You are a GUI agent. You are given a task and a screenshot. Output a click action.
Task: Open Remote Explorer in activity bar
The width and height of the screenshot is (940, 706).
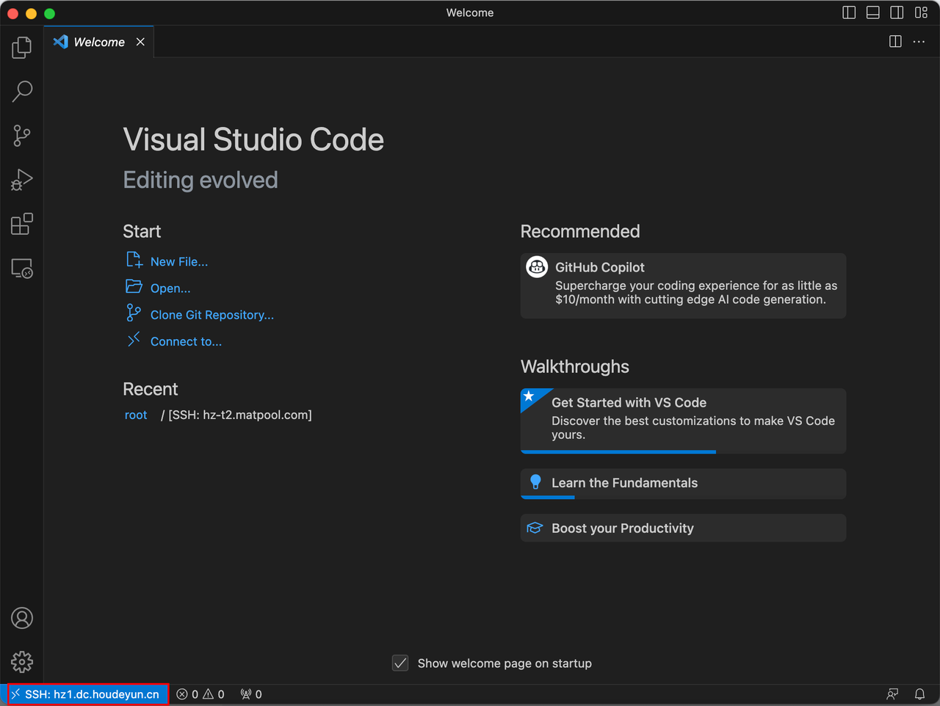tap(22, 269)
